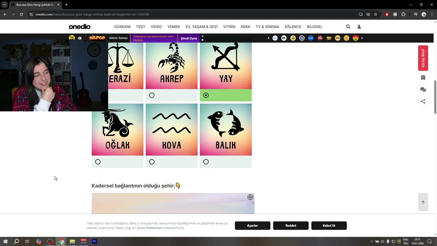Open the Çerez Politikamızı link
Screen dimensions: 437x246
[x=149, y=228]
